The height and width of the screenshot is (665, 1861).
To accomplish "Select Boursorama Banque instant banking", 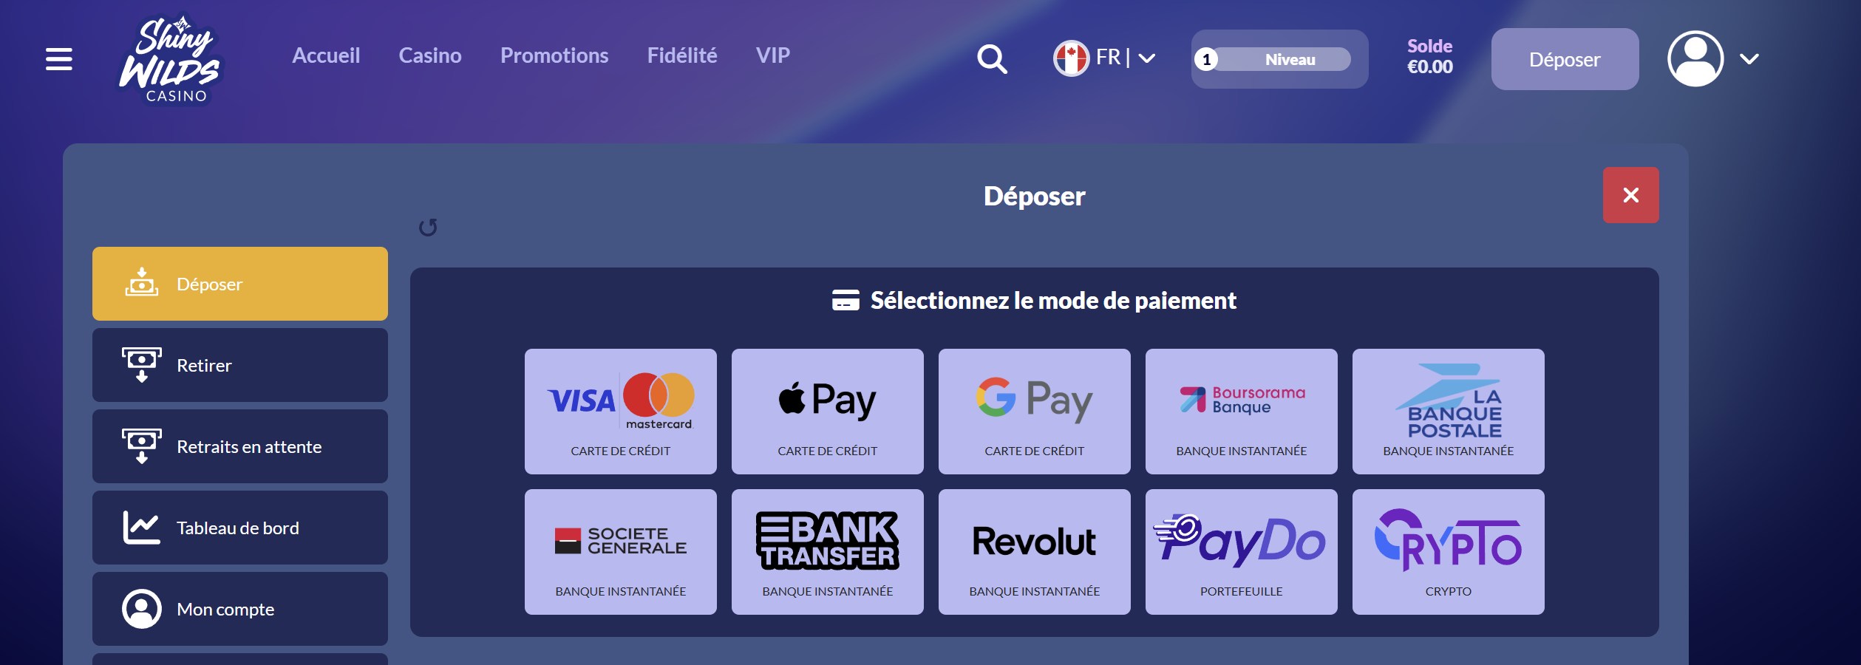I will click(1242, 412).
